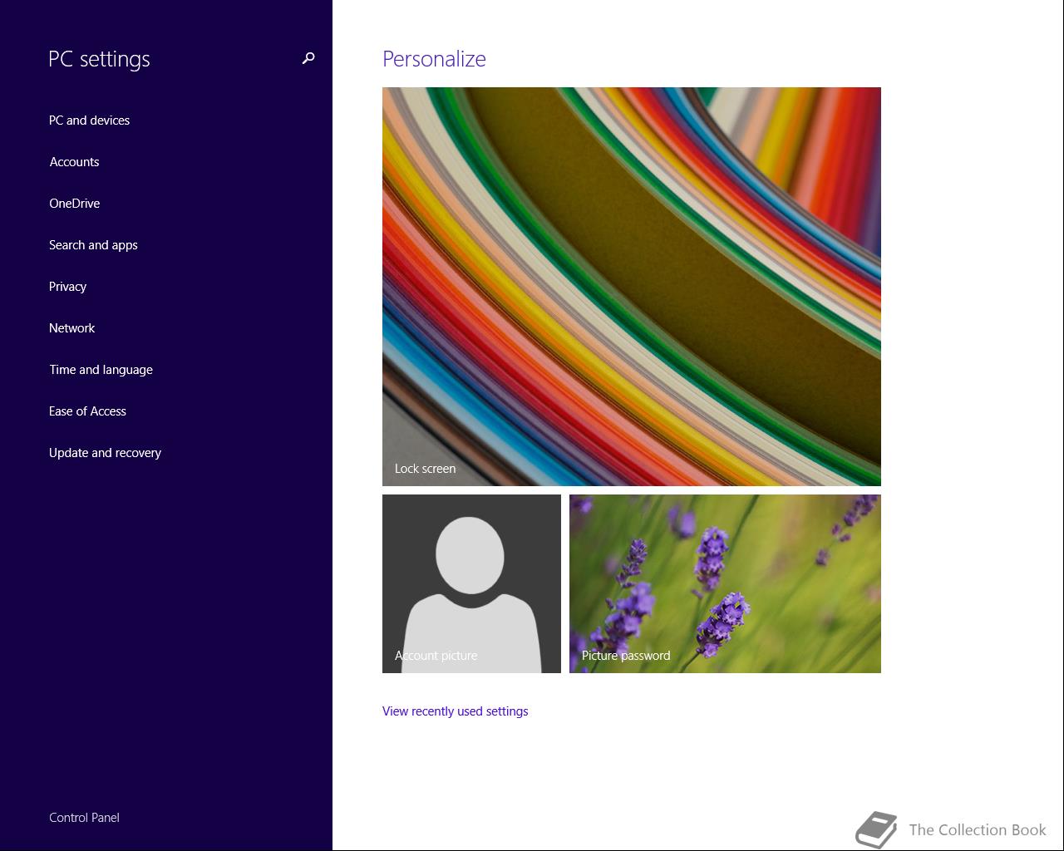Navigate to Network settings

pos(71,328)
